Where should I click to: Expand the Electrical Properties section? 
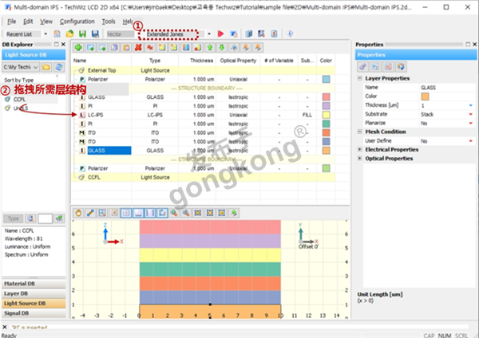click(360, 150)
